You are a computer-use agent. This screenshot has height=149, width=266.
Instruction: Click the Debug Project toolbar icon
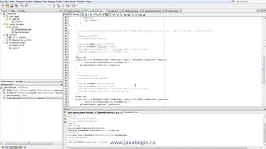click(68, 6)
